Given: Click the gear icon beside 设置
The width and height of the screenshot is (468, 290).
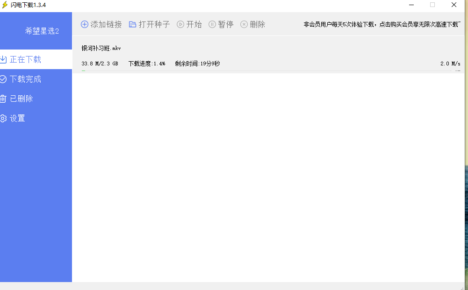Looking at the screenshot, I should pos(3,118).
